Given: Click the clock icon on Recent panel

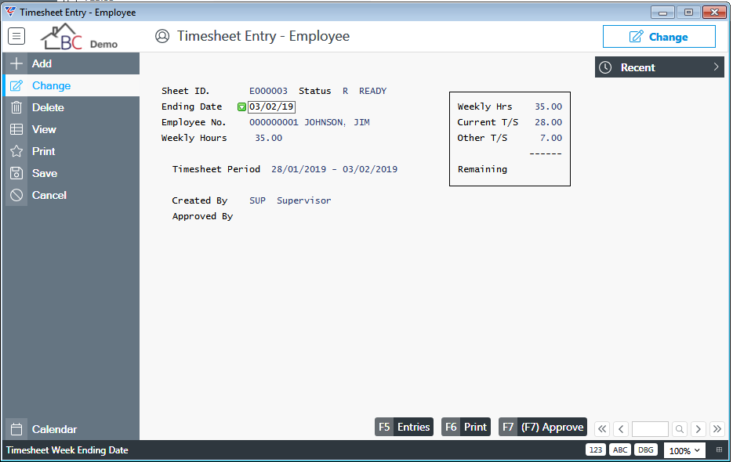Looking at the screenshot, I should pyautogui.click(x=605, y=67).
